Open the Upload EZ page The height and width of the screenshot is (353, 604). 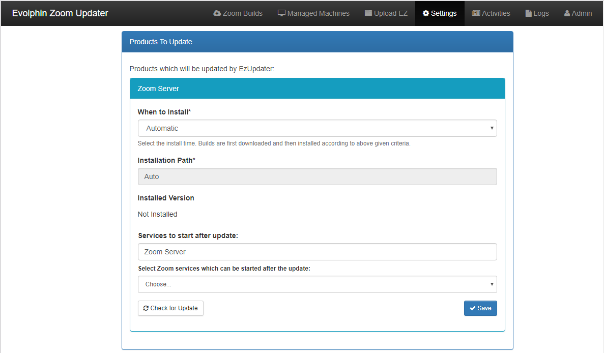click(x=386, y=13)
